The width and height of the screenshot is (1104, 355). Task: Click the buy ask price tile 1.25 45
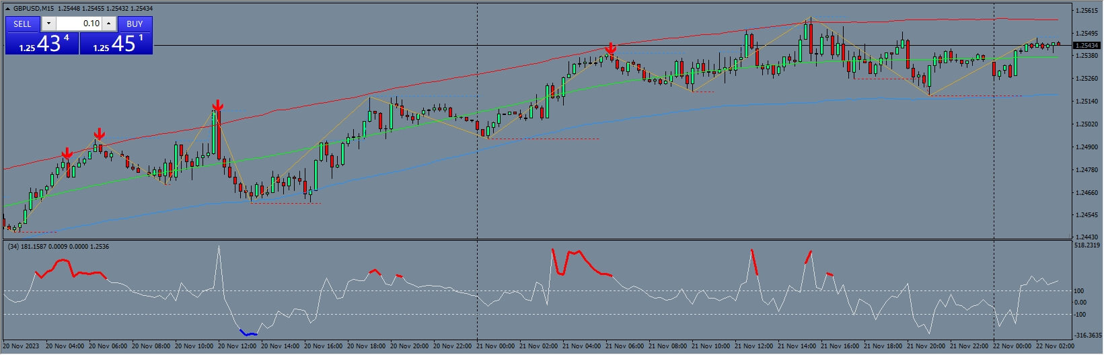(x=116, y=44)
